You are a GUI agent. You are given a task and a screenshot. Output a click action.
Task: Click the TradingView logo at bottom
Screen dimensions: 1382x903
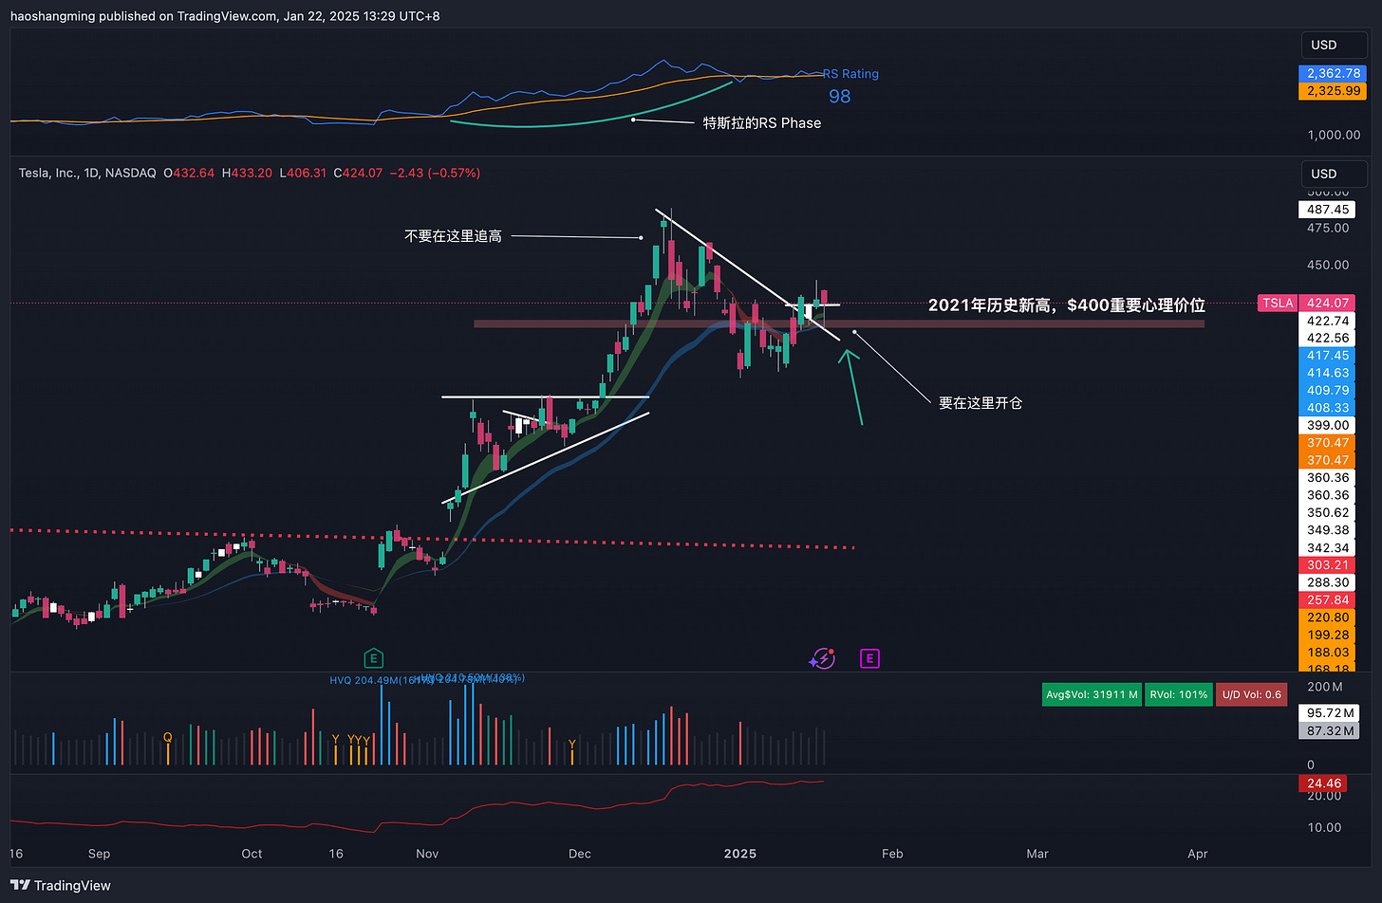coord(61,885)
